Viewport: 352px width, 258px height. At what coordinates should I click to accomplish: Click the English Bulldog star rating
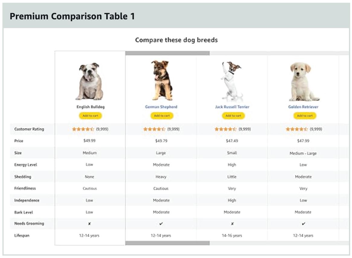click(83, 129)
